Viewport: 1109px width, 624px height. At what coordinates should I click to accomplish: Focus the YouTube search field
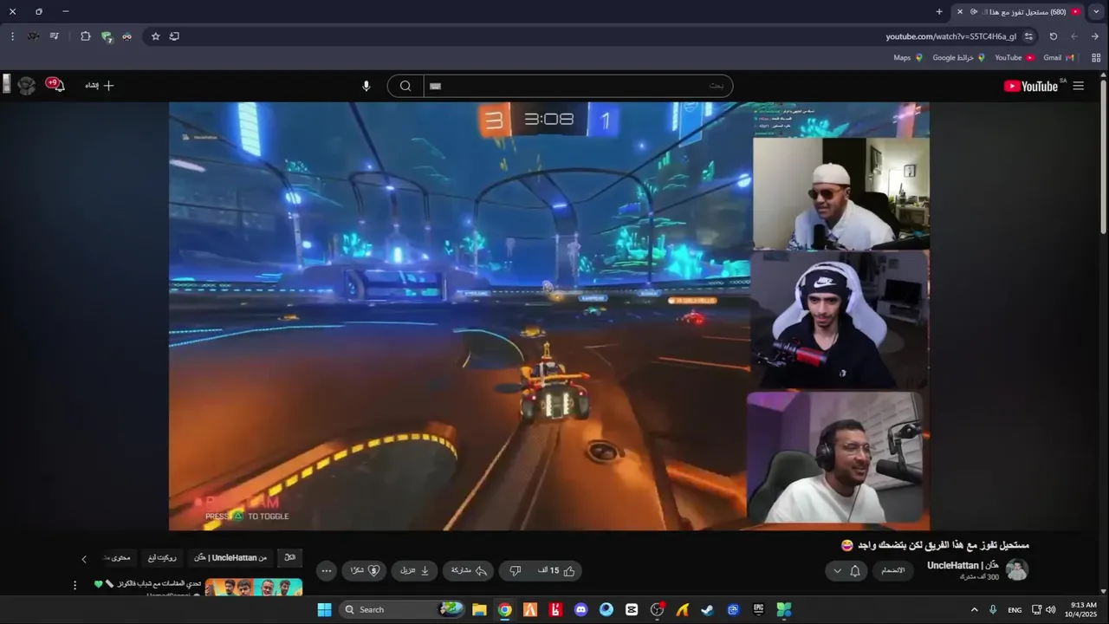578,86
